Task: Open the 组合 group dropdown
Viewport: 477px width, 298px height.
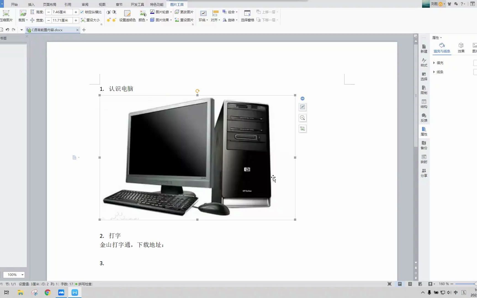Action: 230,12
